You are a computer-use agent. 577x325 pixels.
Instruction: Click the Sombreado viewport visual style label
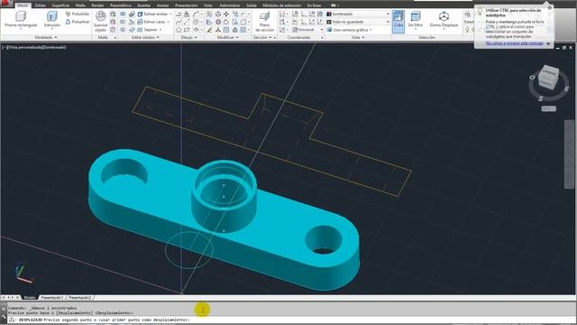(55, 47)
